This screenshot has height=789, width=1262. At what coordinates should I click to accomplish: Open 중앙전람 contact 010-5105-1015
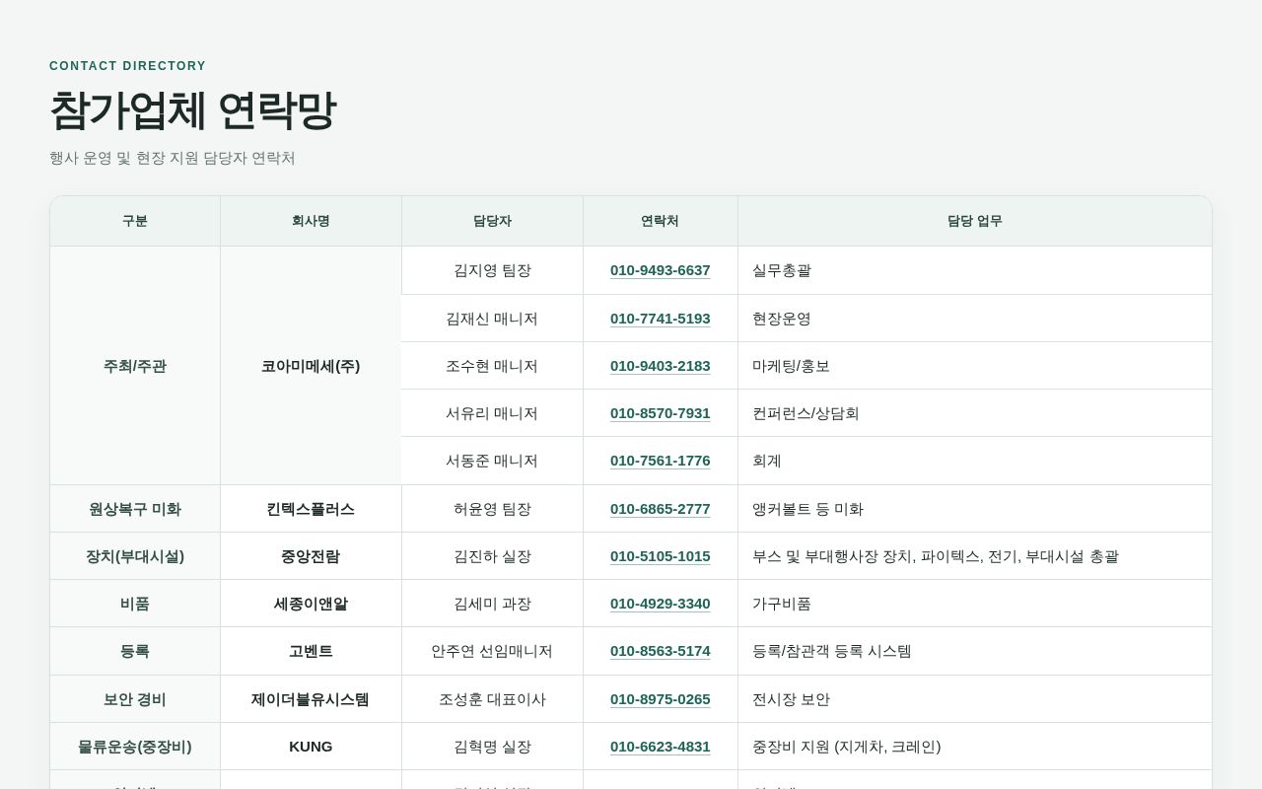pyautogui.click(x=660, y=556)
